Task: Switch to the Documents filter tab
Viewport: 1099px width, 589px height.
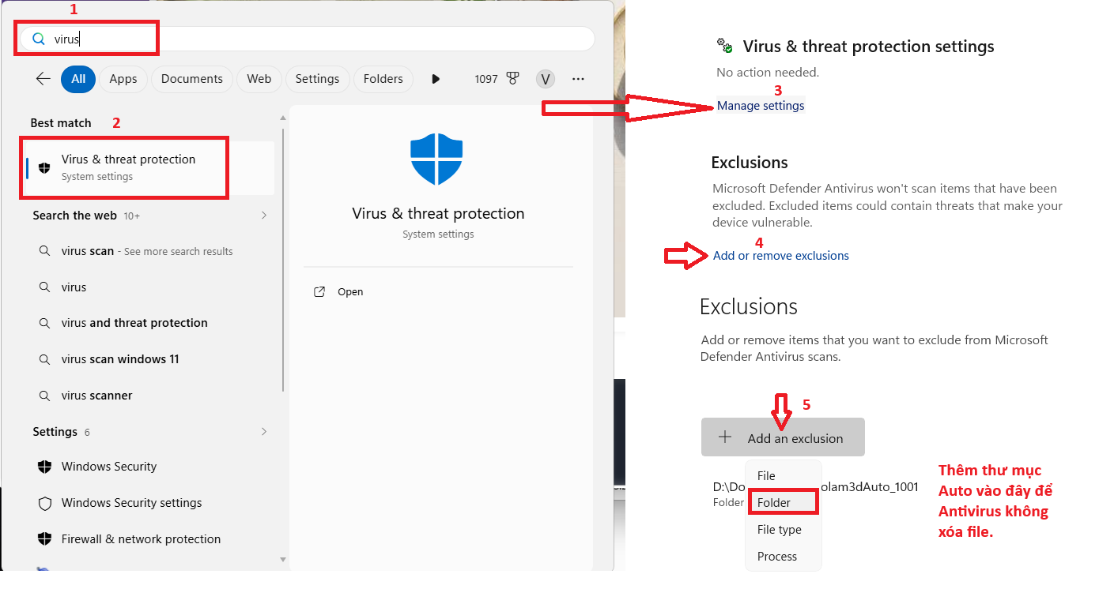Action: (x=192, y=79)
